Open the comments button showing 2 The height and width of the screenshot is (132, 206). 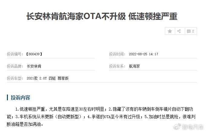[x=191, y=31]
